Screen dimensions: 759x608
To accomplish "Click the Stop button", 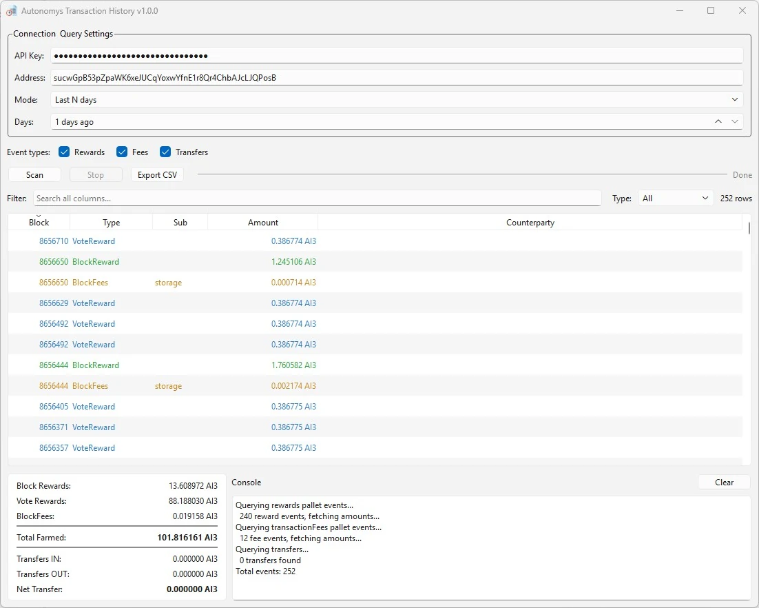I will (x=95, y=175).
